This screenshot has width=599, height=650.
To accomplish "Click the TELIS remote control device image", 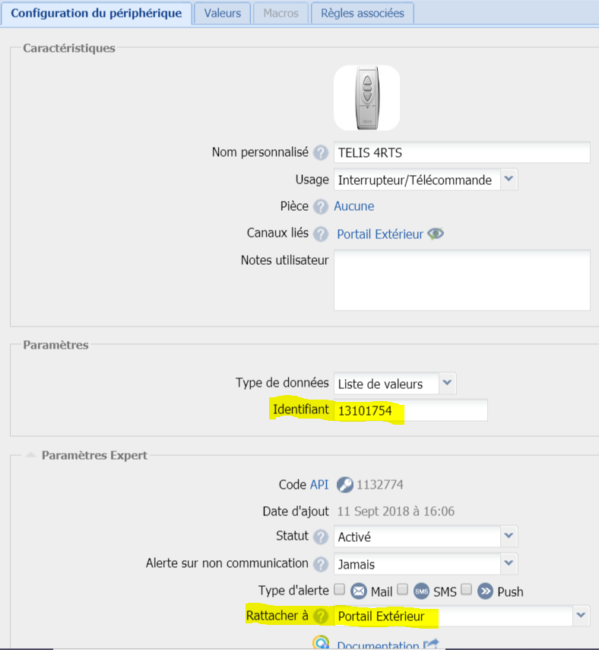I will point(368,97).
